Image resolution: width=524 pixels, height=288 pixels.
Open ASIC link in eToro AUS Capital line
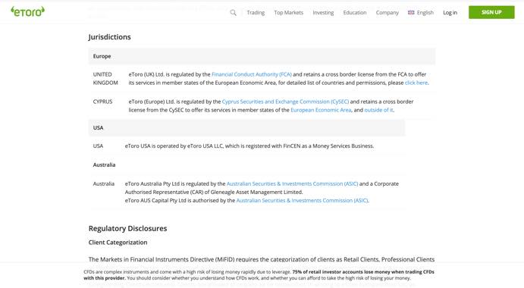302,200
